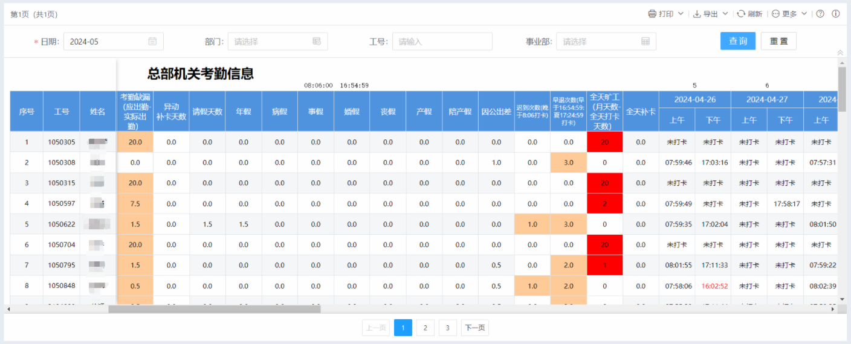The image size is (851, 344).
Task: Go to page 2 of results
Action: (425, 328)
